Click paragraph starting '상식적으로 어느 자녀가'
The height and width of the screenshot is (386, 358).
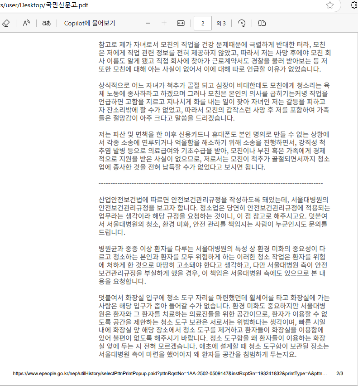coord(214,102)
